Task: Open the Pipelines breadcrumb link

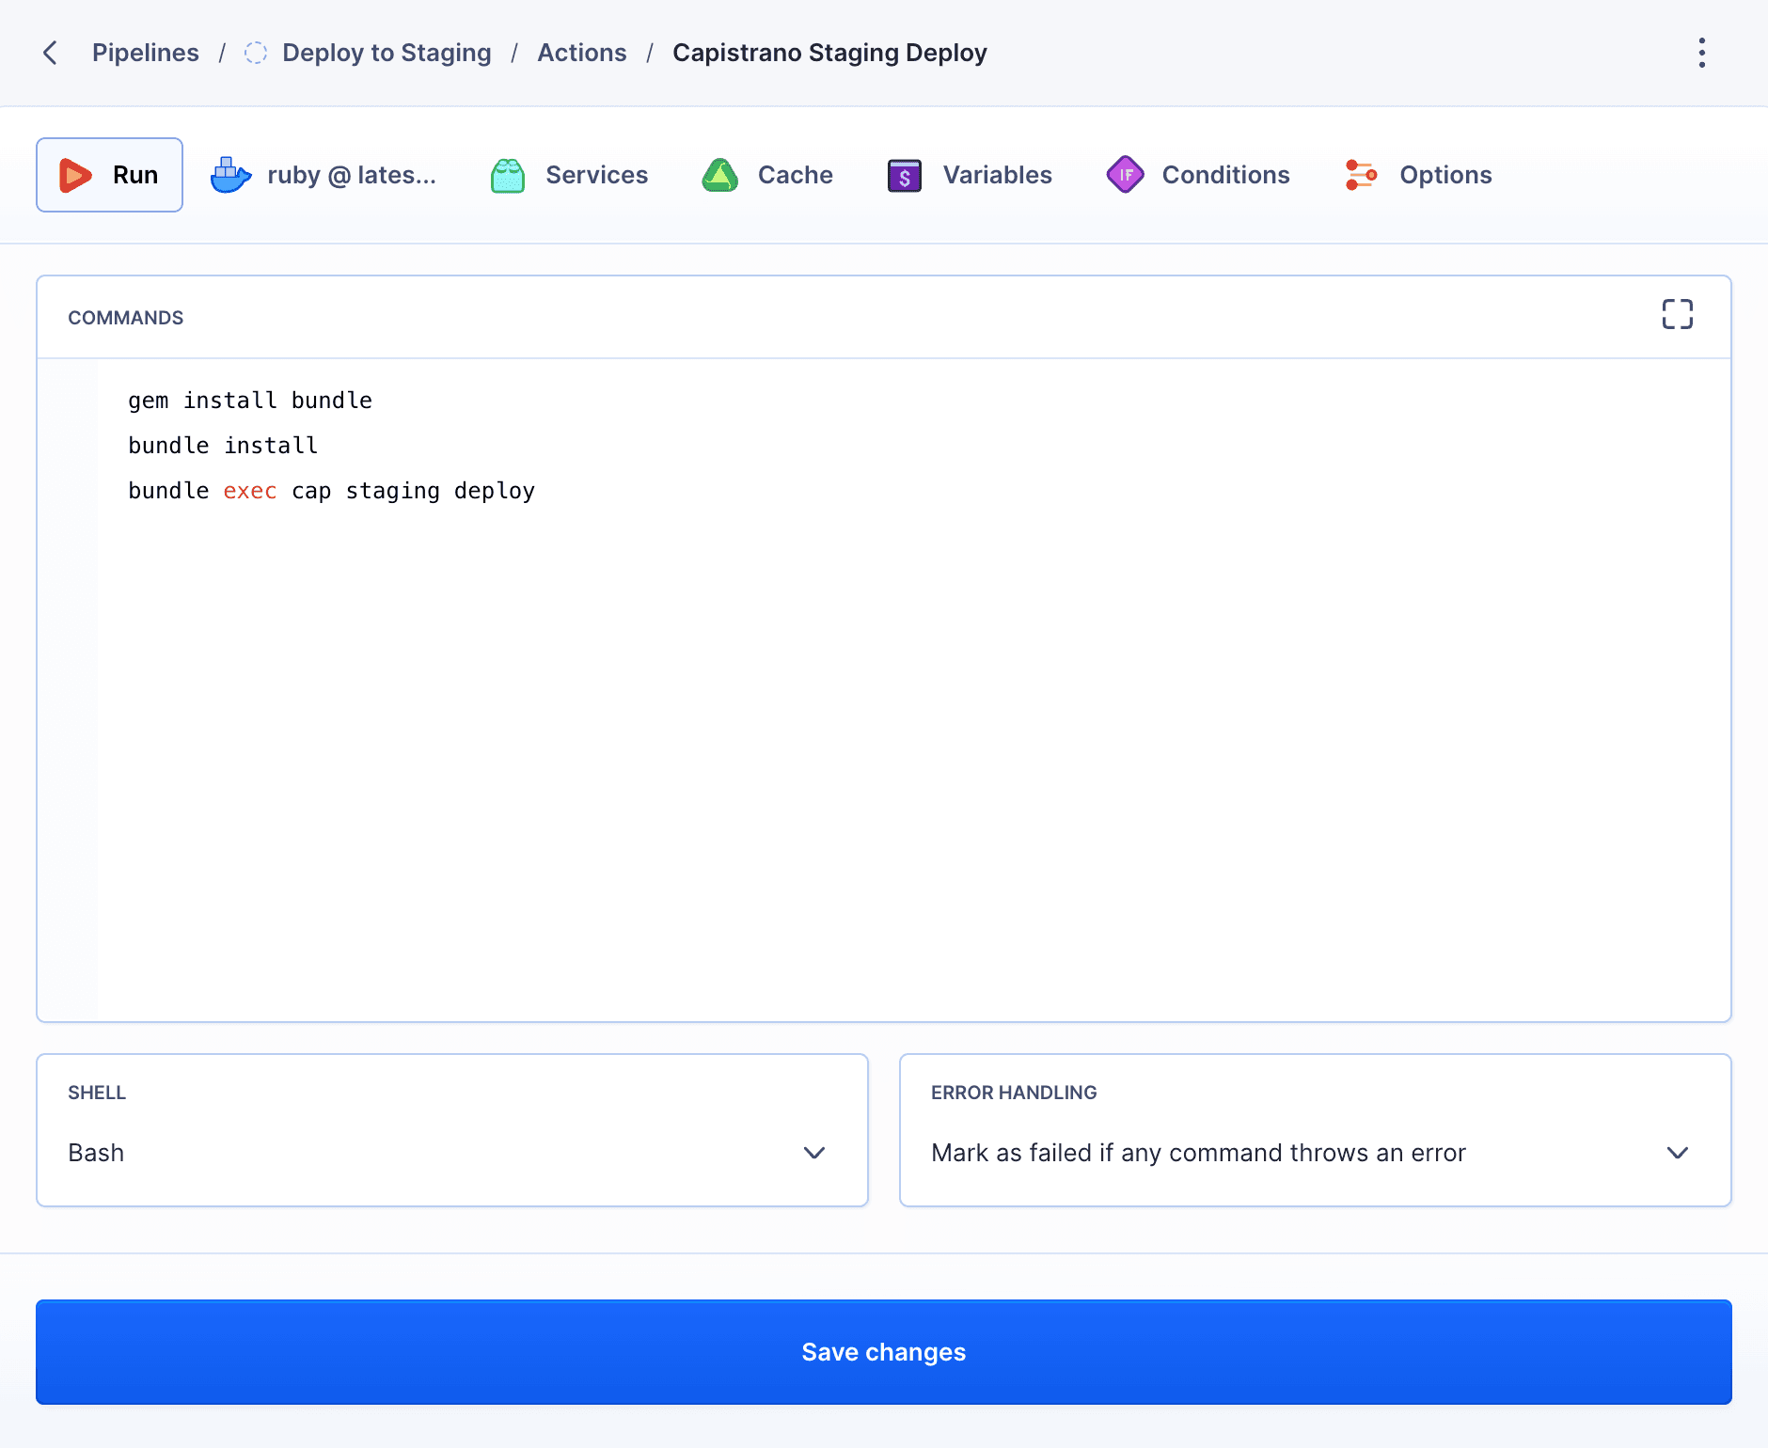Action: pyautogui.click(x=145, y=53)
